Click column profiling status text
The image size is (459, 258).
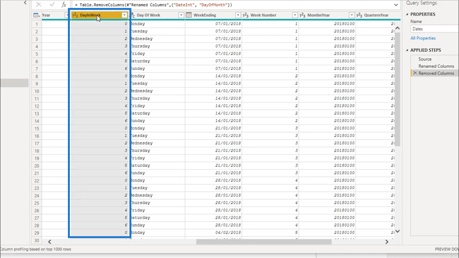[36, 249]
